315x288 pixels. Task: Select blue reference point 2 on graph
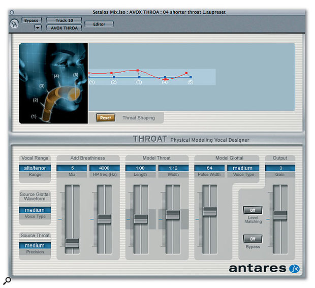pos(114,77)
